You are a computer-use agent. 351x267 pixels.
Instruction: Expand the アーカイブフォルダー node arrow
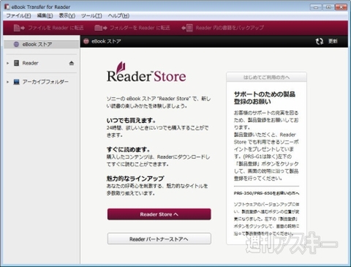(x=7, y=82)
